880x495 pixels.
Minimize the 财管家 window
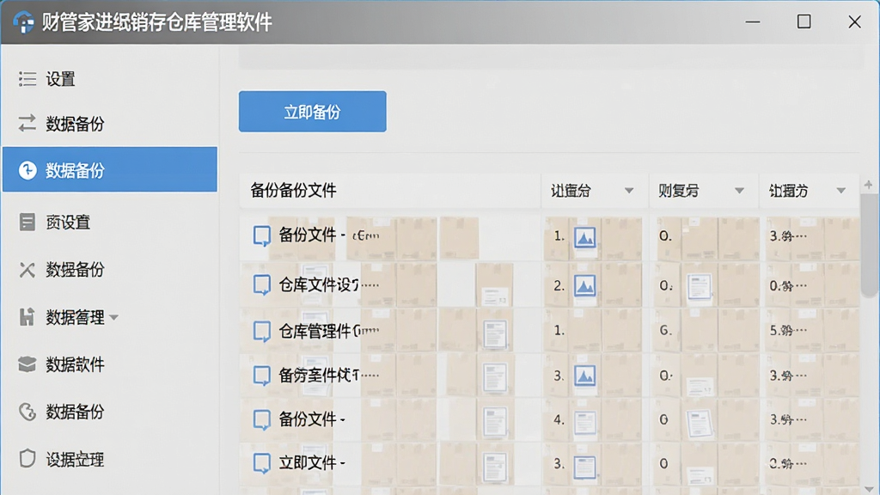coord(753,21)
